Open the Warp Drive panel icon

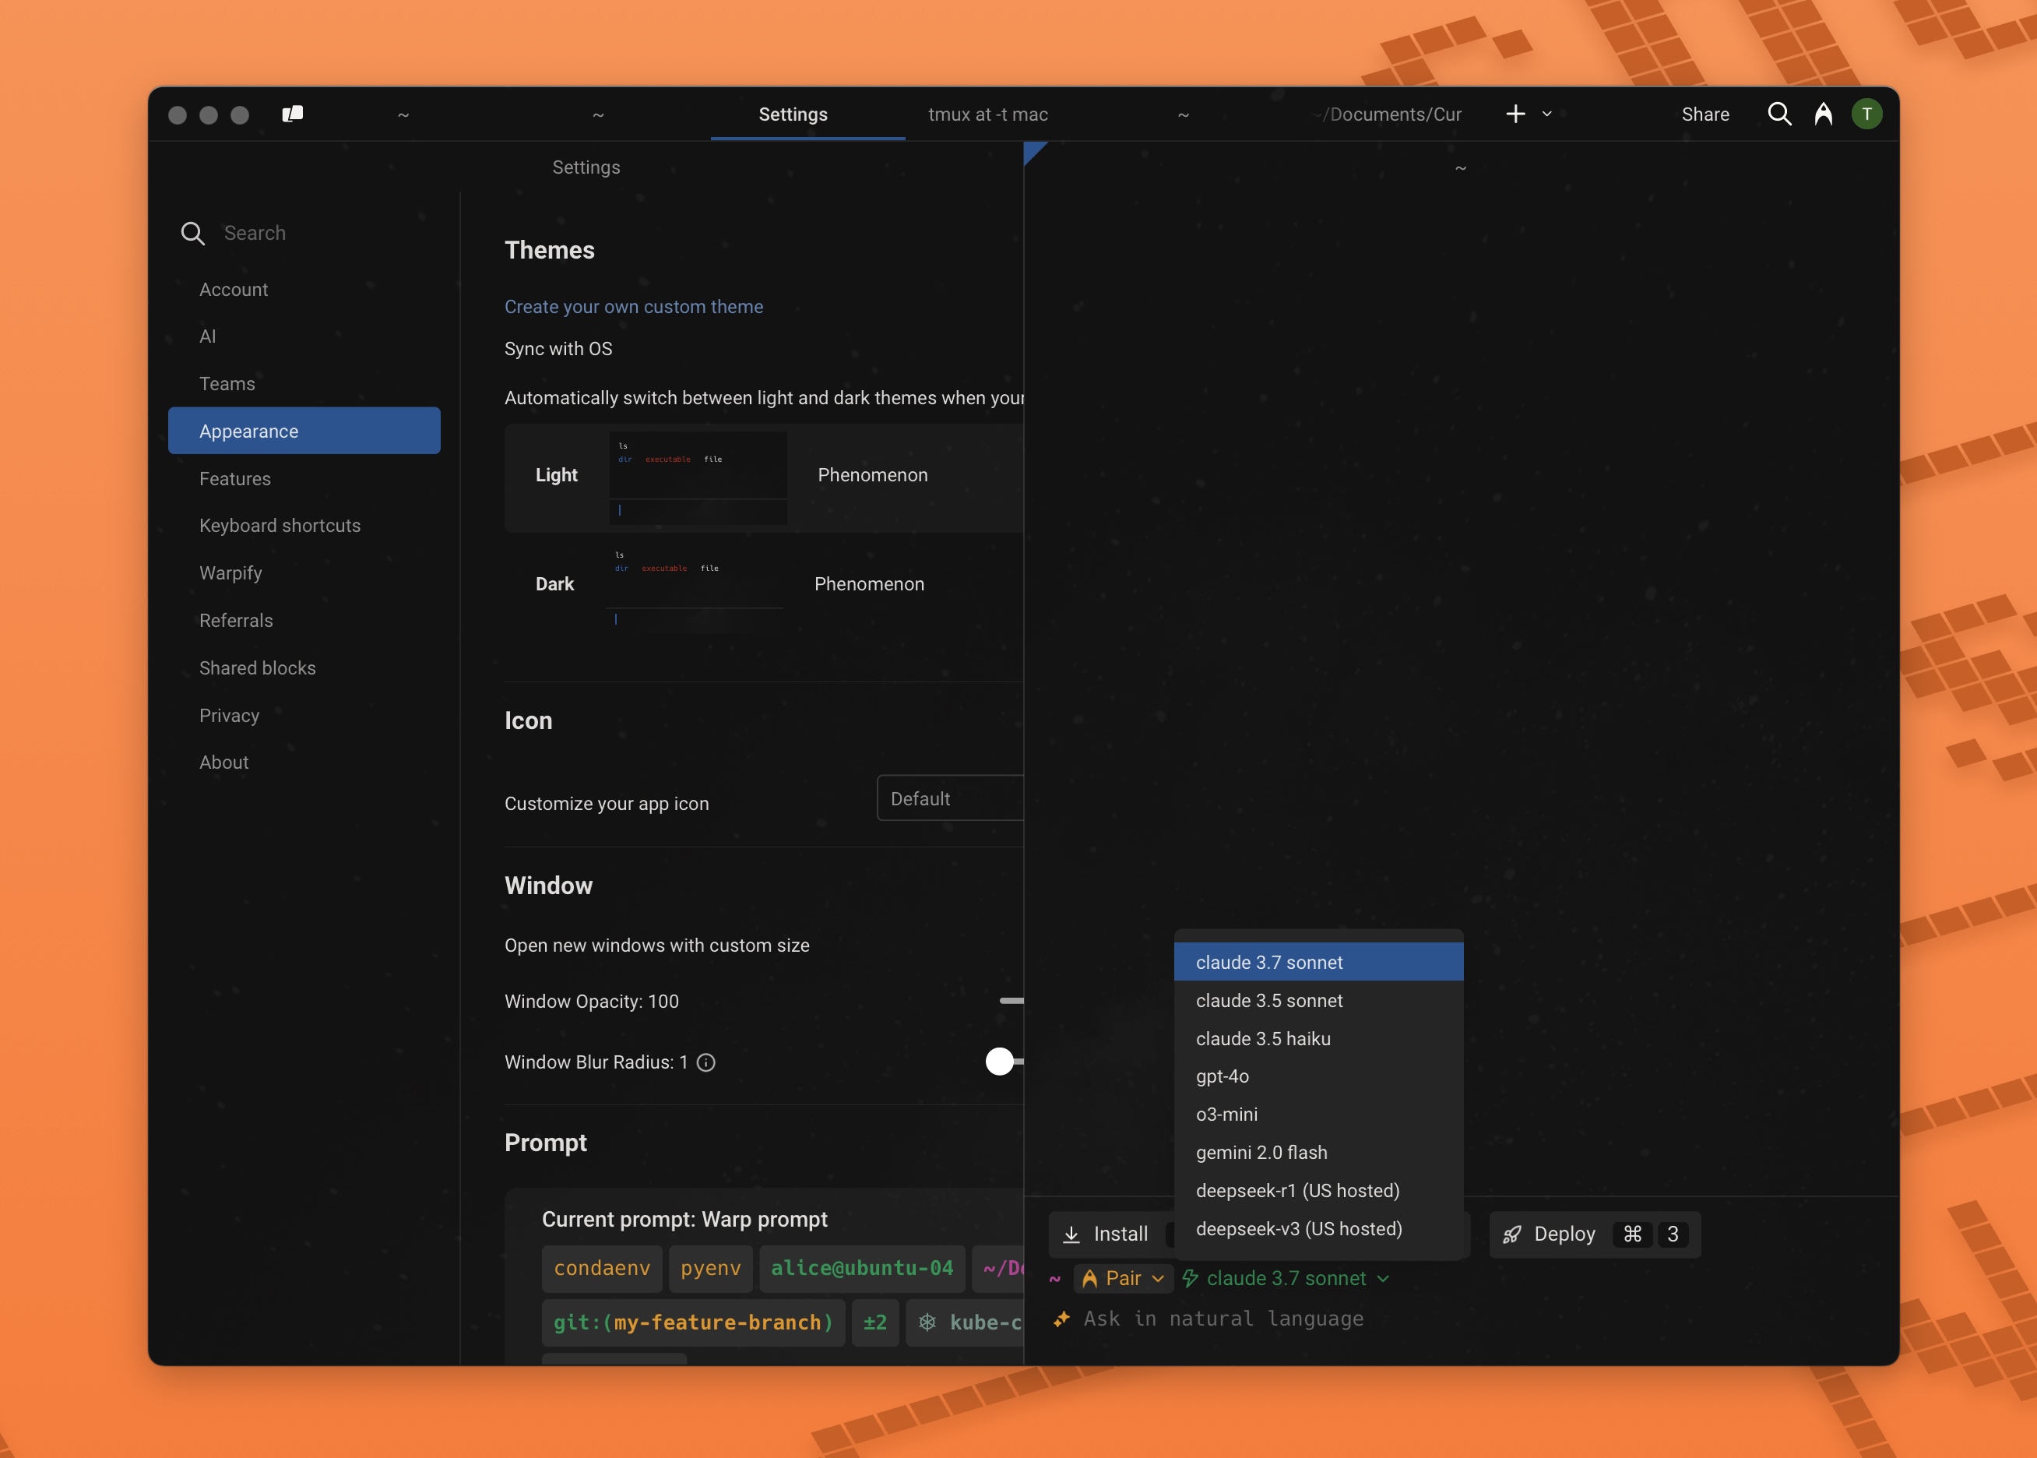tap(293, 114)
